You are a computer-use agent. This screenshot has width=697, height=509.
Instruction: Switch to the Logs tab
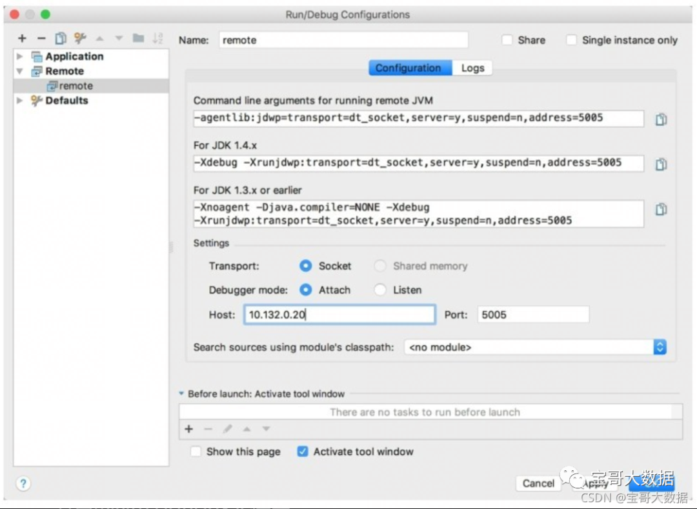pyautogui.click(x=472, y=68)
